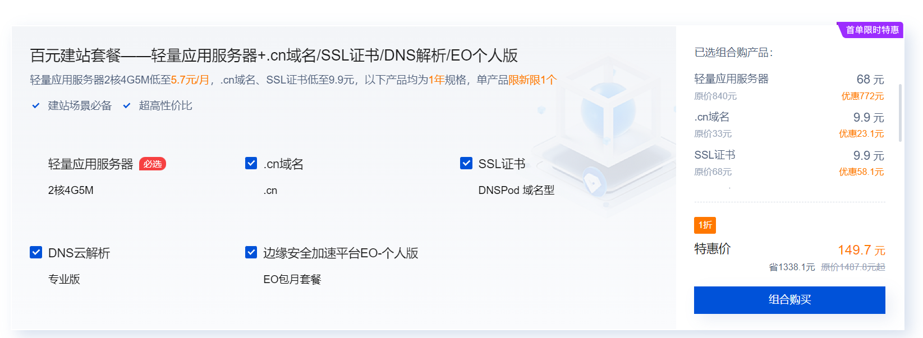Click the selected products list scrollbar

pos(900,112)
